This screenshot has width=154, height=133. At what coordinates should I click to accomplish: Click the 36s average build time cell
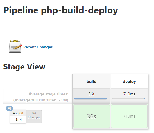click(92, 96)
